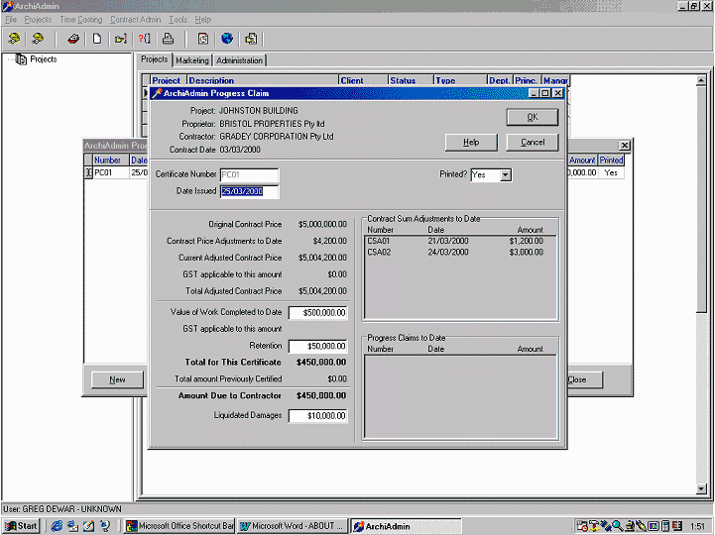Click the blank new document toolbar icon

tap(96, 39)
